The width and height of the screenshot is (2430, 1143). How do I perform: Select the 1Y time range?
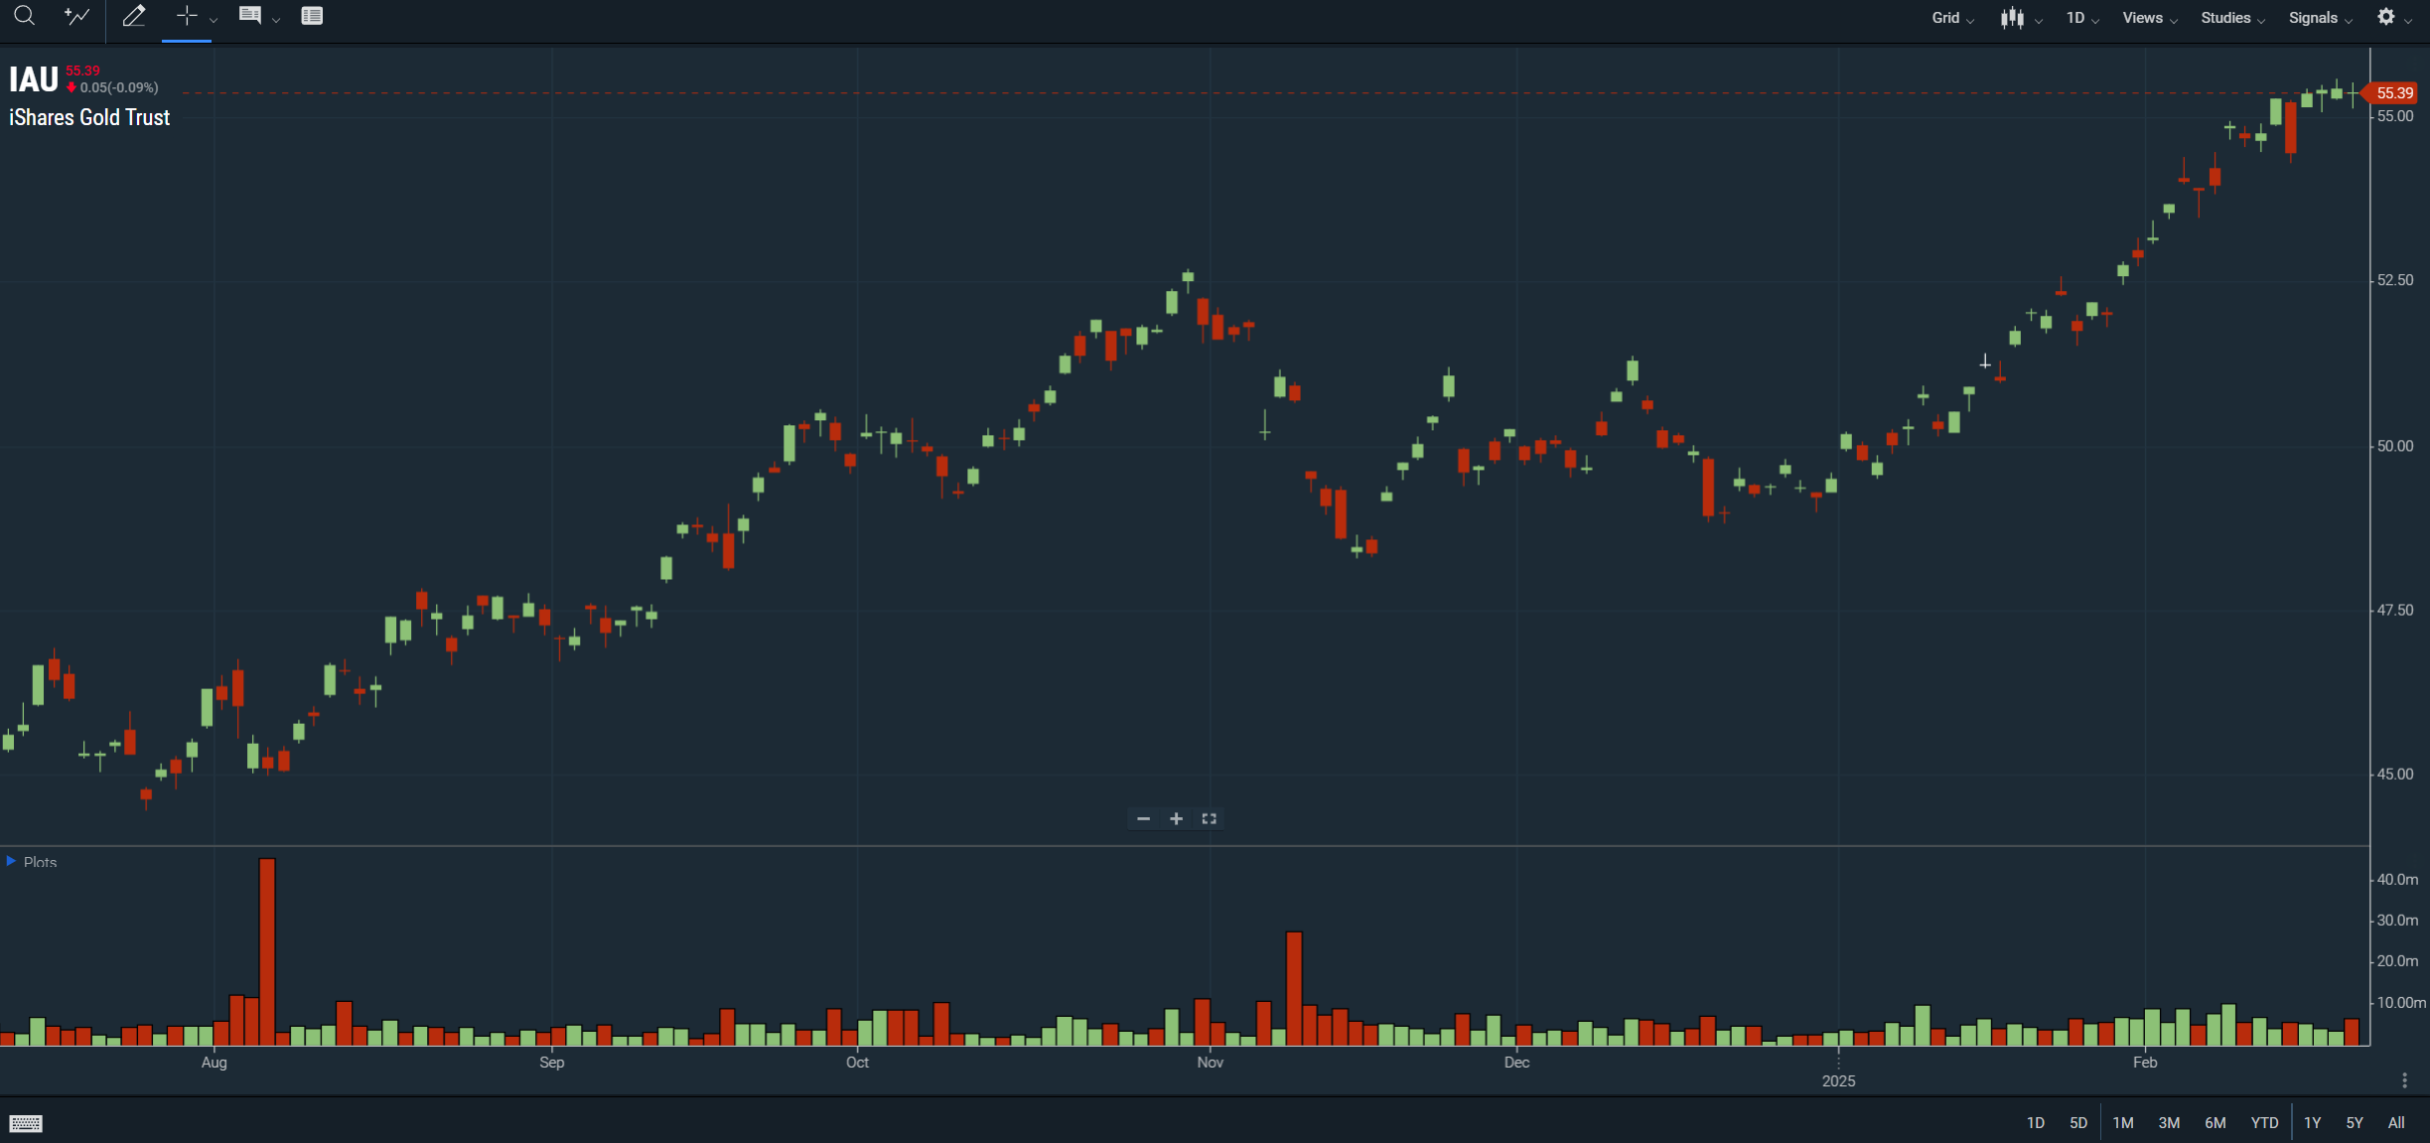coord(2312,1122)
